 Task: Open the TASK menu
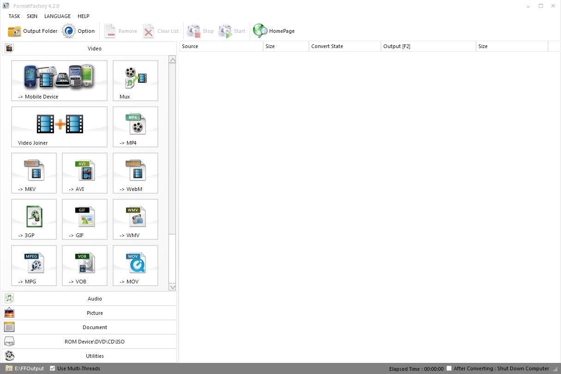tap(14, 16)
